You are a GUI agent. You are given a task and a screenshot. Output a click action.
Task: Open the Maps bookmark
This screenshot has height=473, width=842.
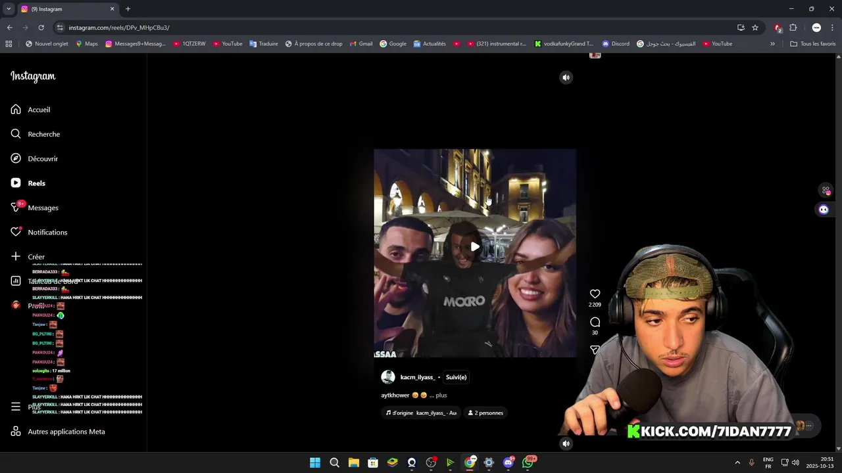(86, 44)
